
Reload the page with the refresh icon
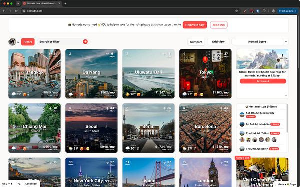pos(16,11)
